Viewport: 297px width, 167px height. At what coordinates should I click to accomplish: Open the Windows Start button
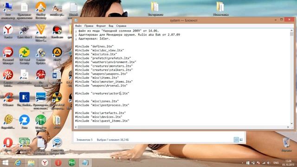[x=5, y=163]
